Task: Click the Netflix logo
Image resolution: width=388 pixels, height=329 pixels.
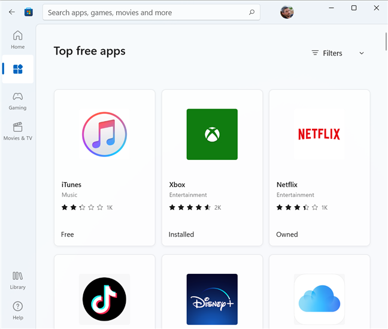Action: (319, 134)
